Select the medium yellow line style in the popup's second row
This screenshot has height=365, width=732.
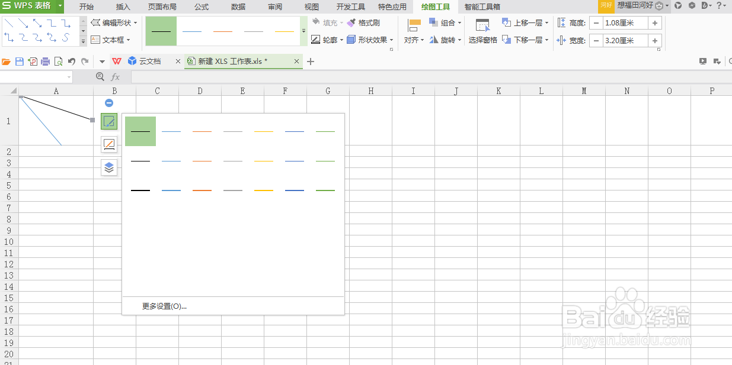point(264,161)
